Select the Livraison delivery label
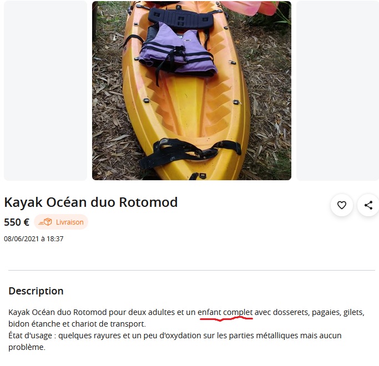 (x=69, y=222)
